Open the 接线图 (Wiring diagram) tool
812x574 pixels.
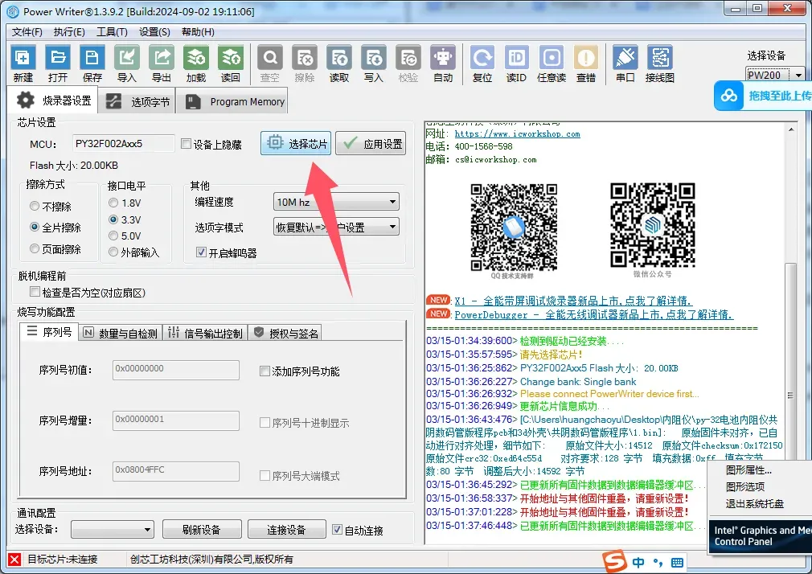pyautogui.click(x=660, y=64)
